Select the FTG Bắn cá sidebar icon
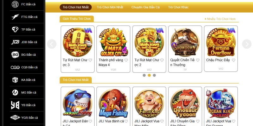This screenshot has width=253, height=126. tap(15, 17)
